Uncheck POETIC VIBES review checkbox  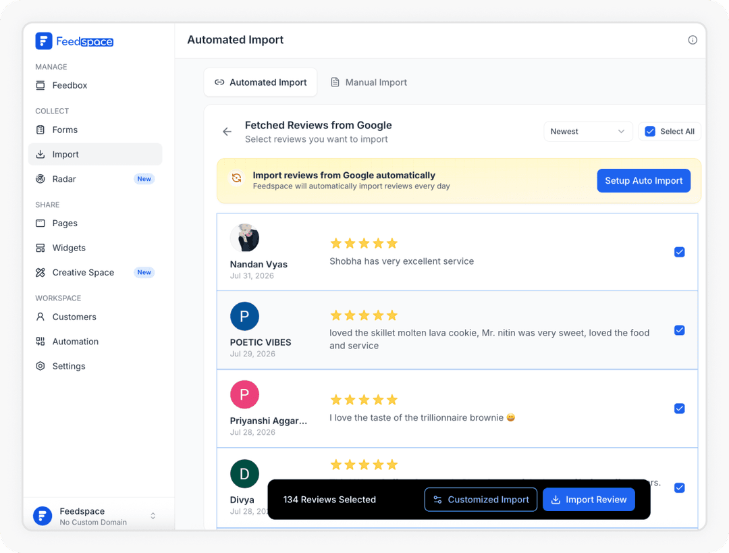679,330
